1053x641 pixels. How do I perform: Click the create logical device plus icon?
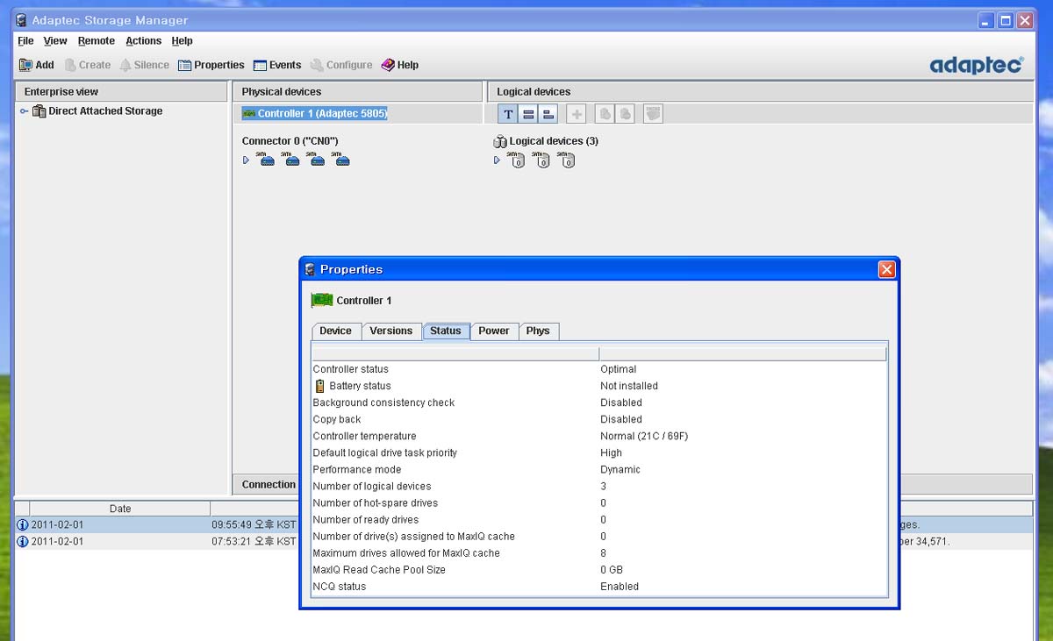(577, 114)
